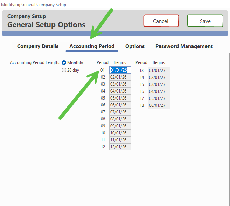Click period 18 begins field 06/01/27
The width and height of the screenshot is (230, 206).
[x=159, y=105]
